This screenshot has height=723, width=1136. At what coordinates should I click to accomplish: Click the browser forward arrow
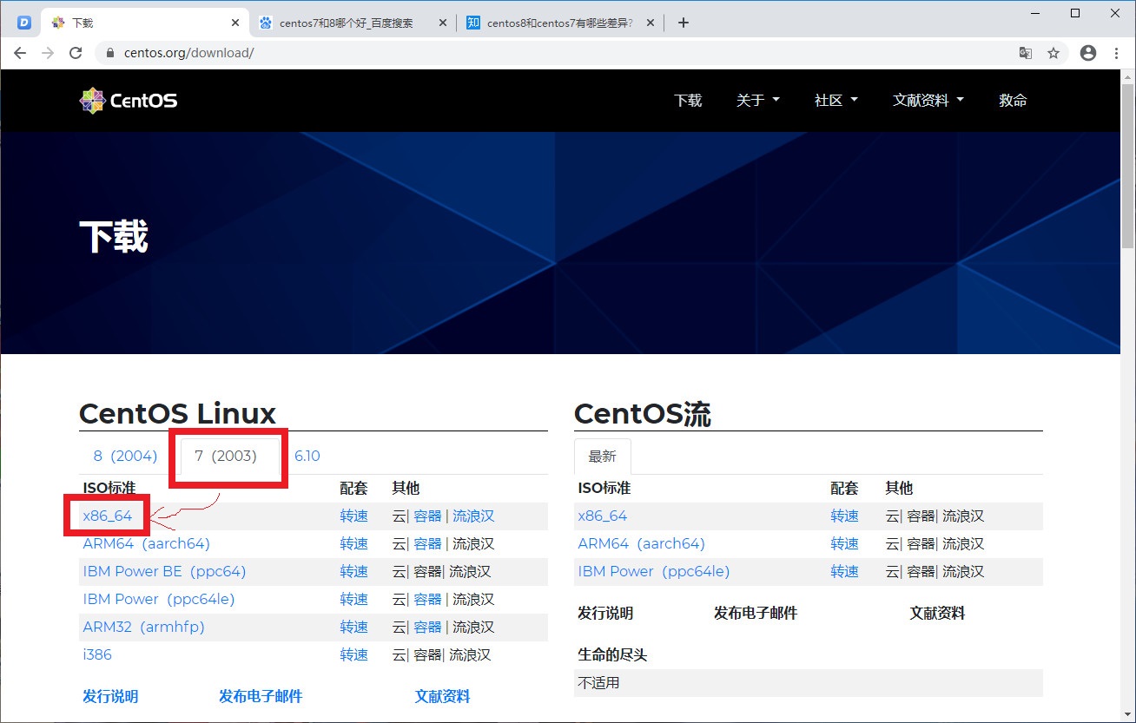pos(48,53)
